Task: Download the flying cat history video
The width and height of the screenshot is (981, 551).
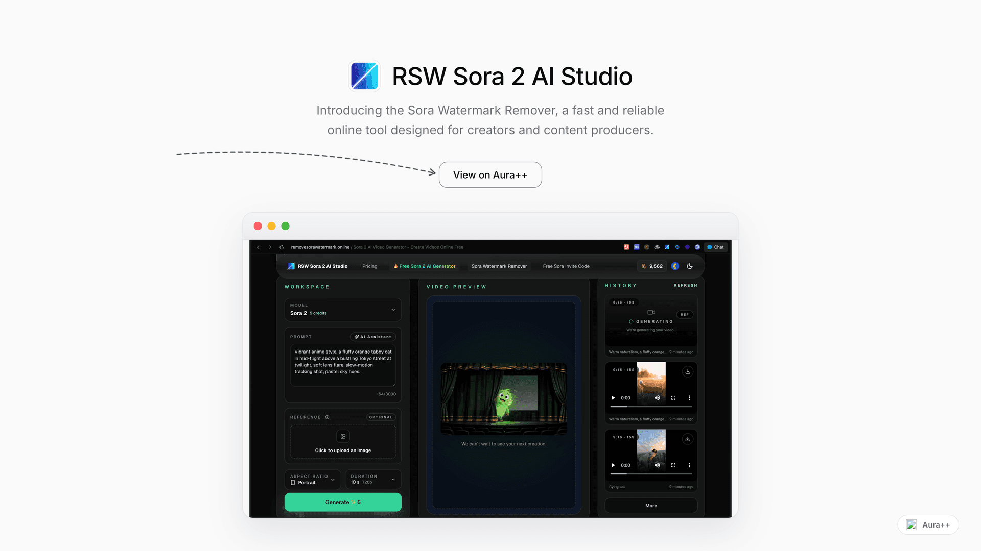Action: click(688, 439)
